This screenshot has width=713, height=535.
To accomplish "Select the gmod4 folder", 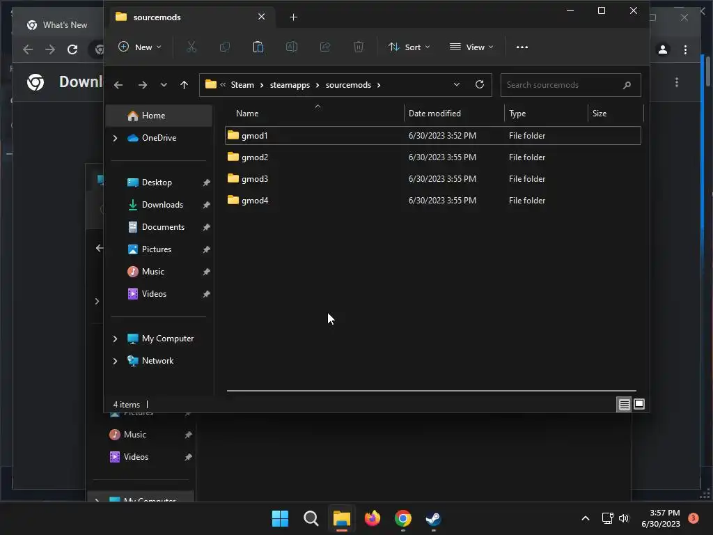I will (433, 200).
